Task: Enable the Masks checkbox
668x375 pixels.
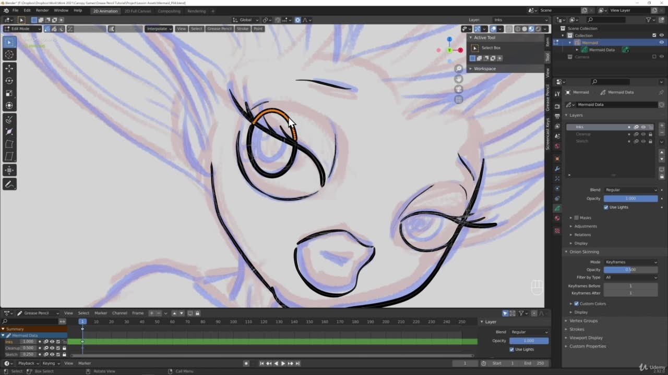Action: (x=576, y=218)
